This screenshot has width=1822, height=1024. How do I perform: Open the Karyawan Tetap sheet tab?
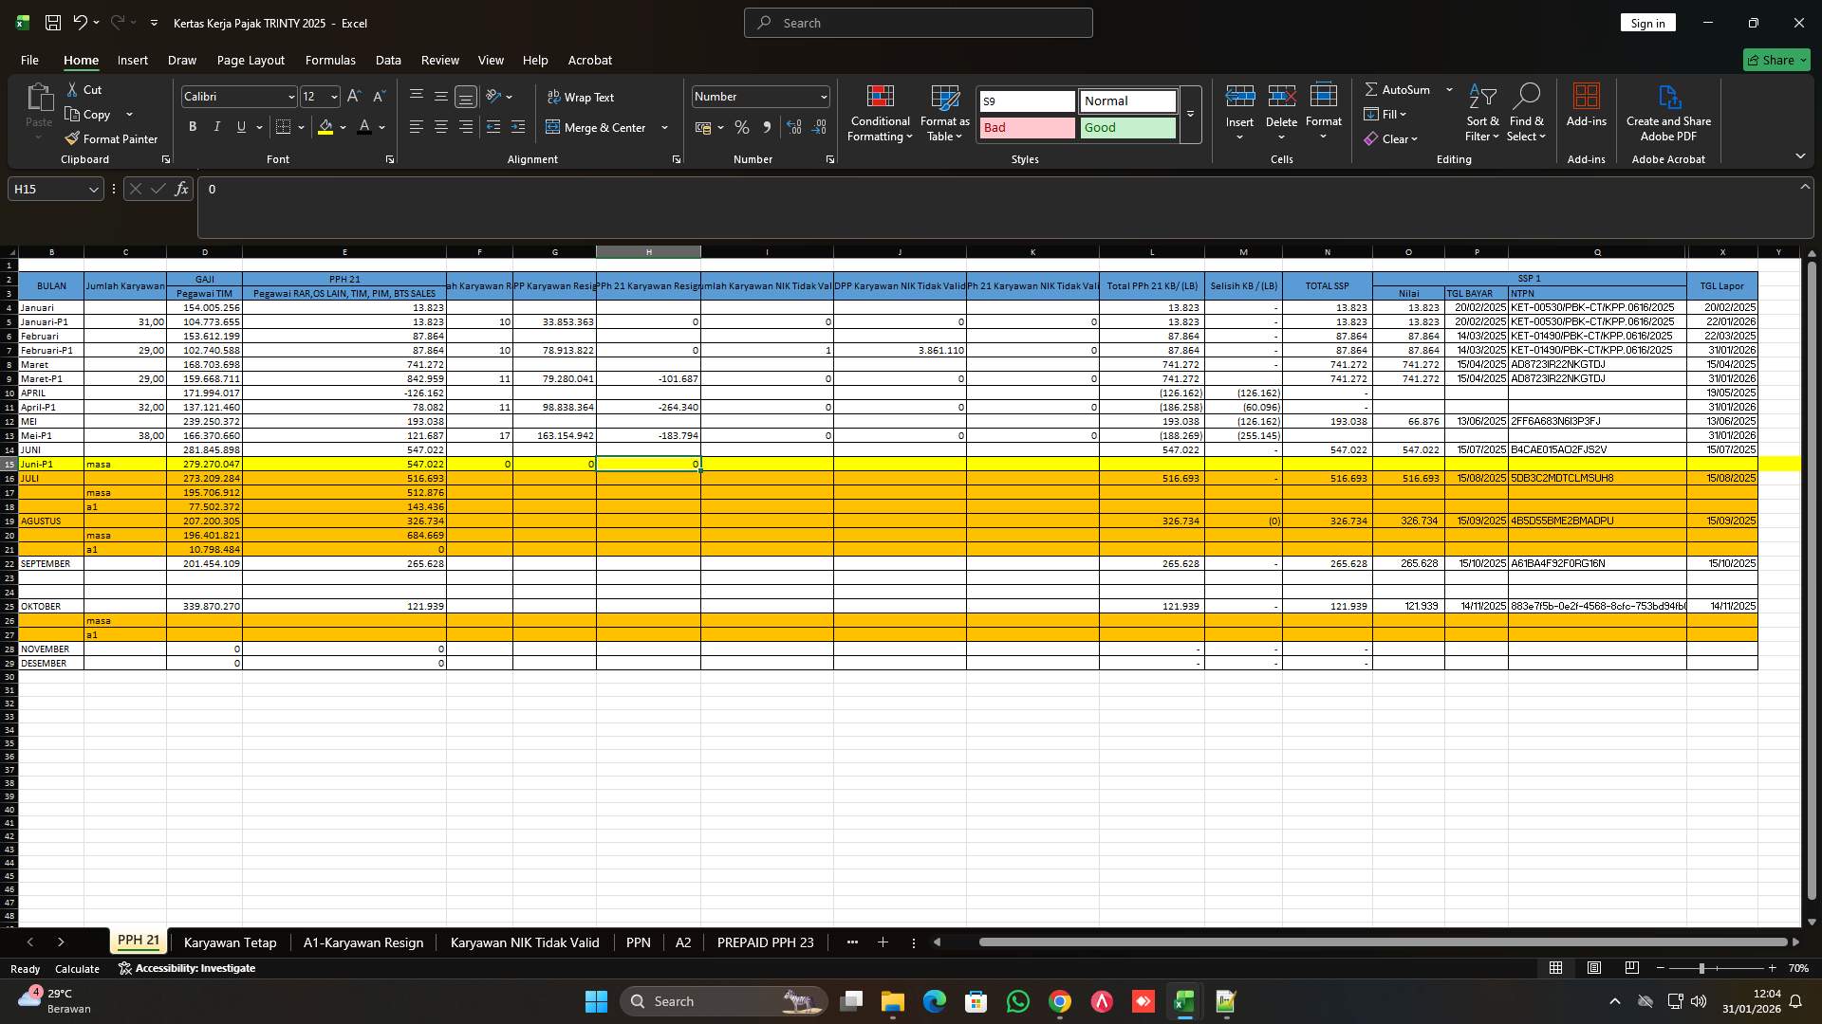(x=230, y=942)
